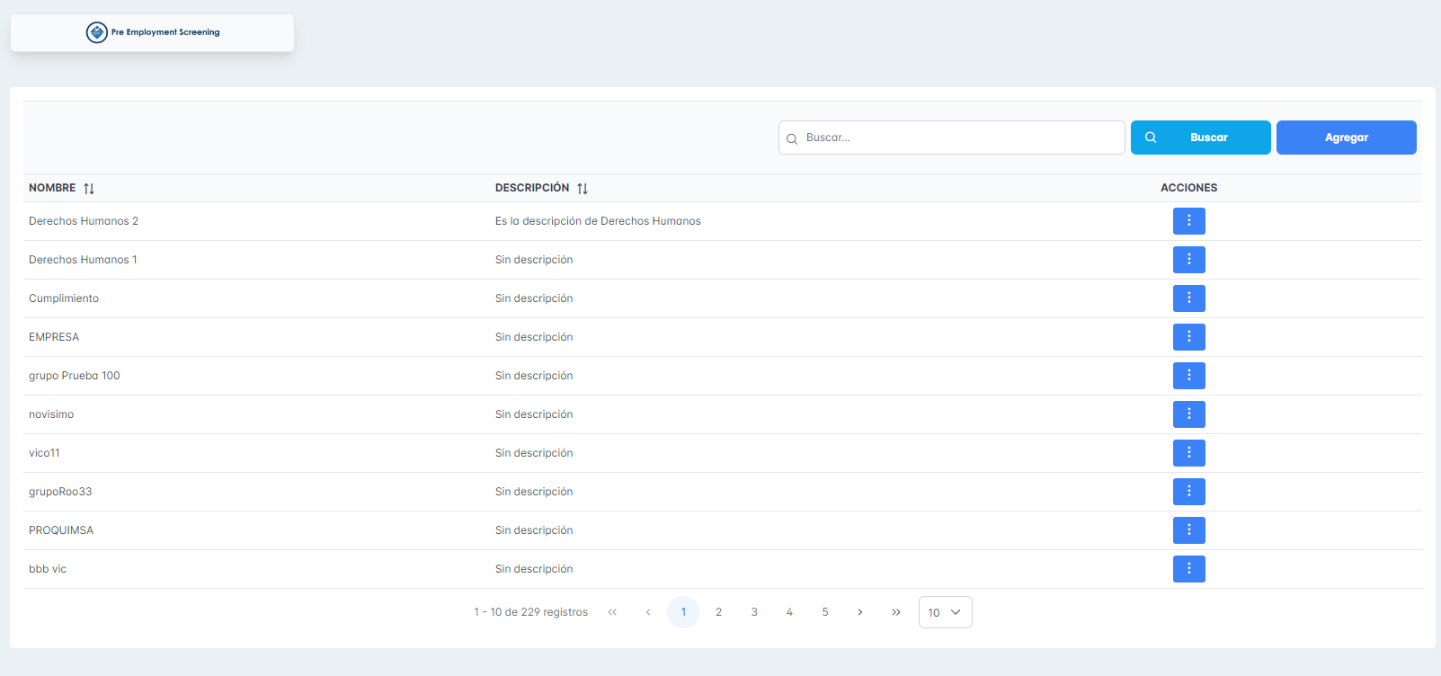1441x676 pixels.
Task: Go to the next page arrow
Action: coord(860,612)
